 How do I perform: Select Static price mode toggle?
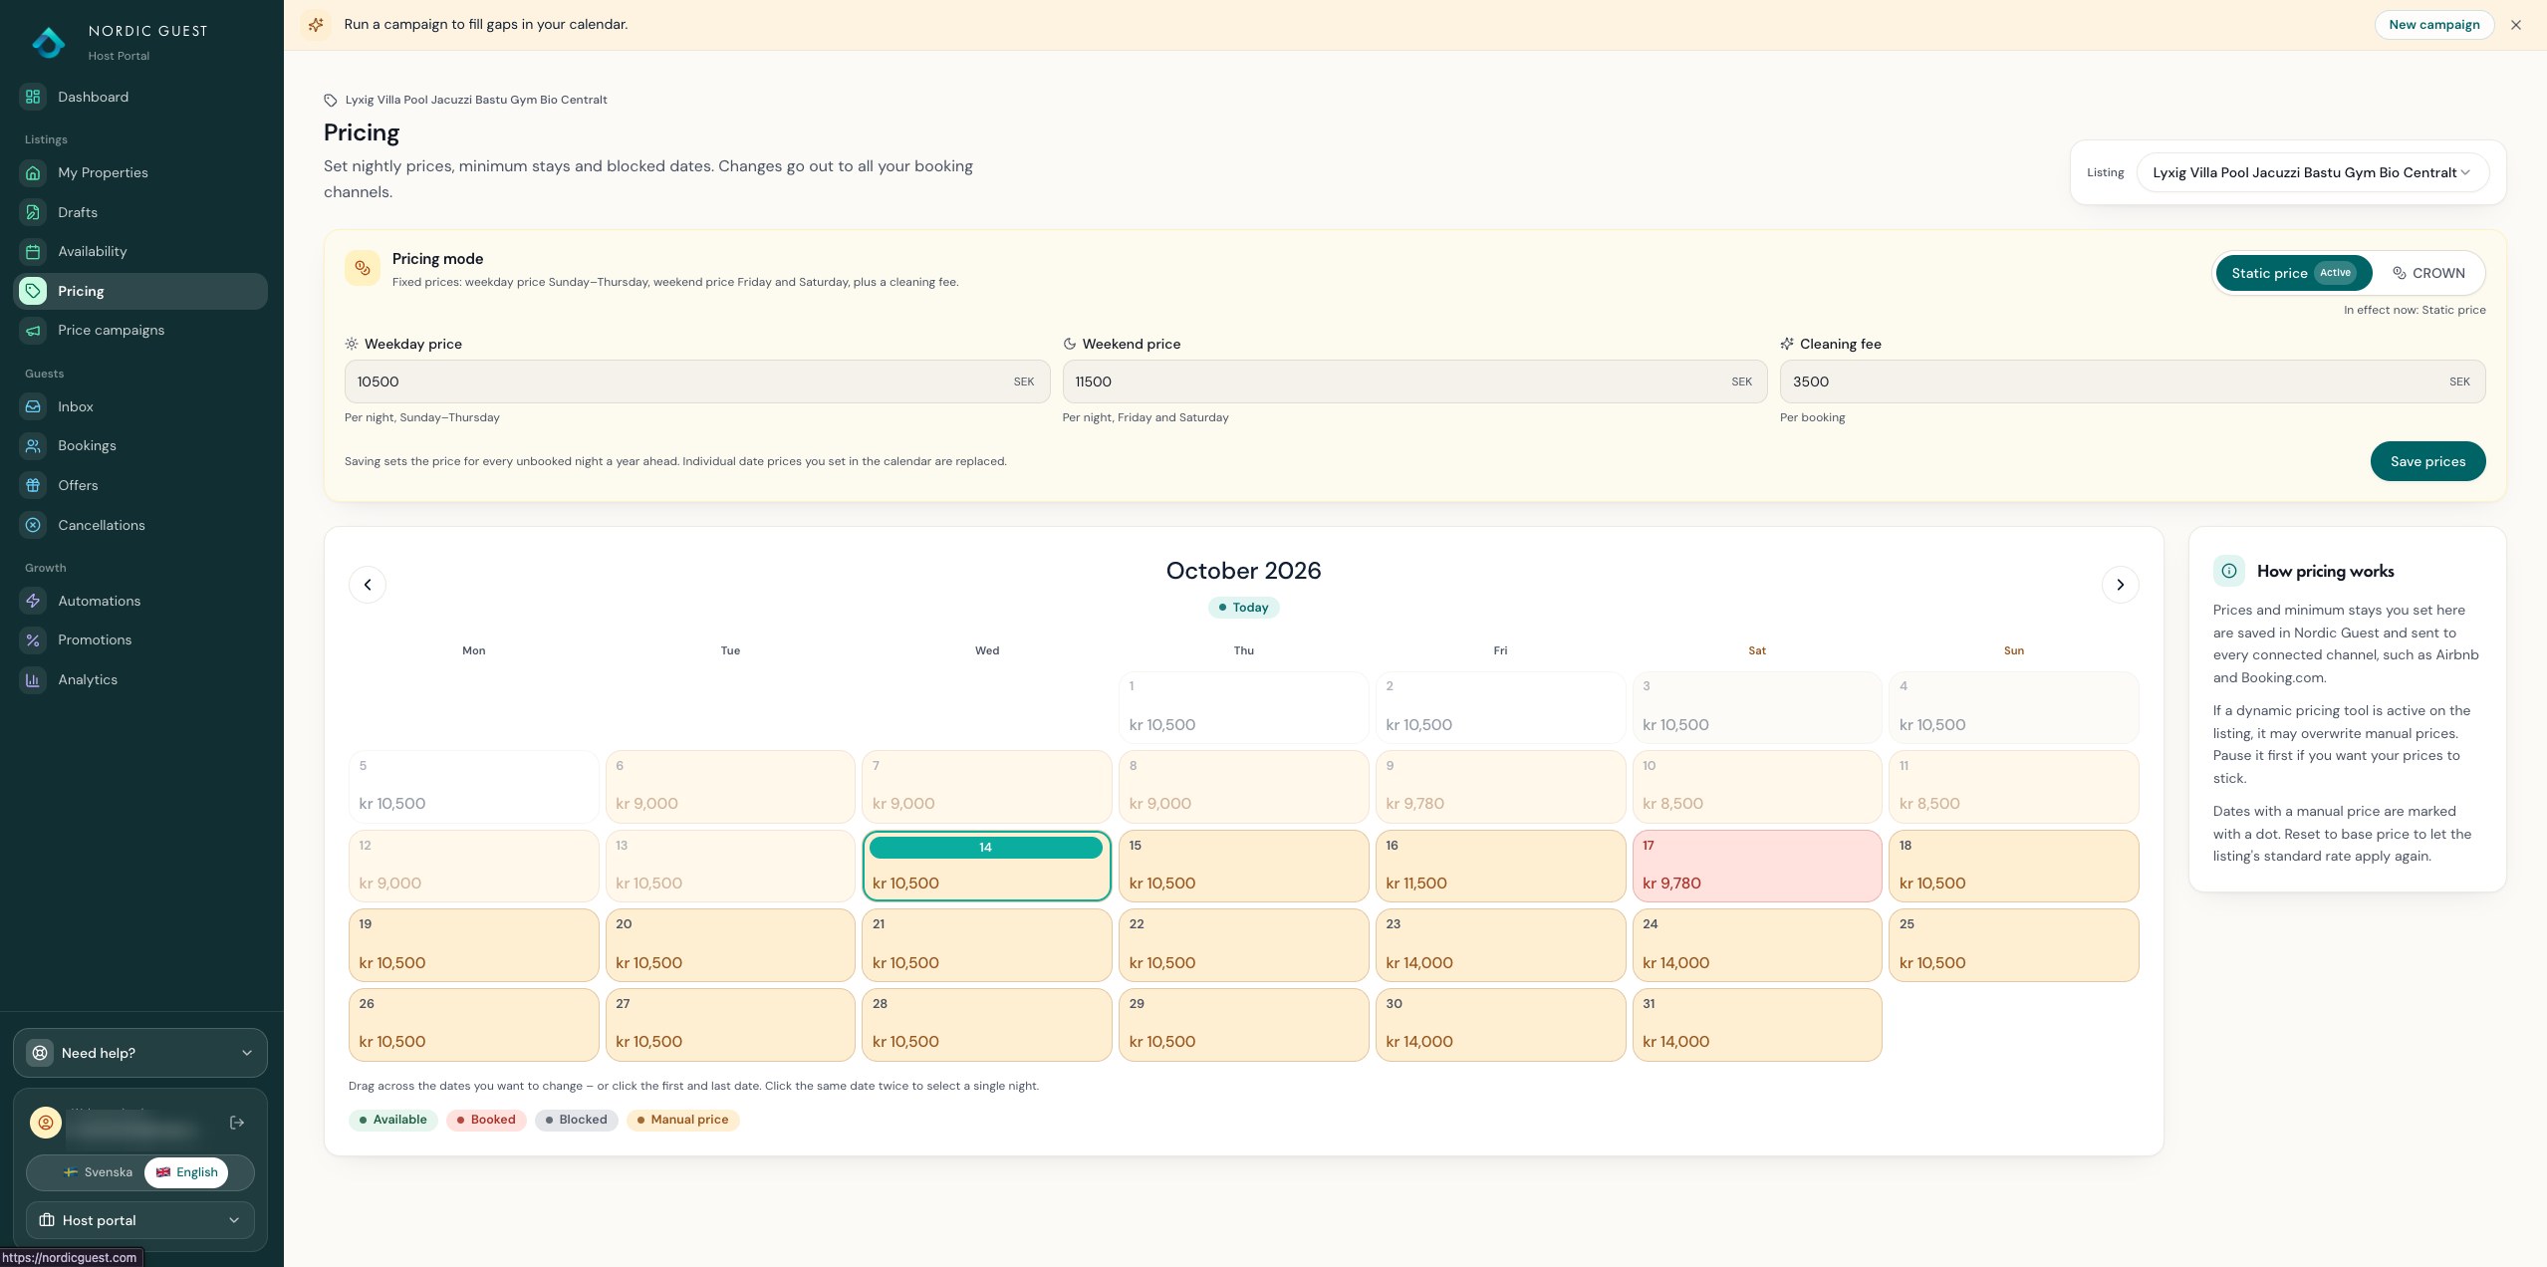click(x=2293, y=273)
